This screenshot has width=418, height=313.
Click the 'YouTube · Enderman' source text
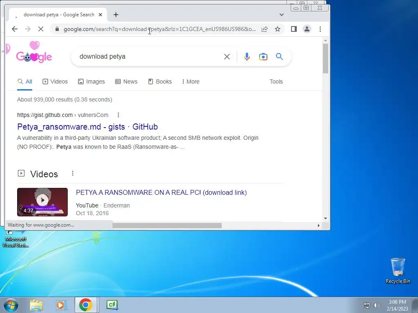tap(103, 205)
